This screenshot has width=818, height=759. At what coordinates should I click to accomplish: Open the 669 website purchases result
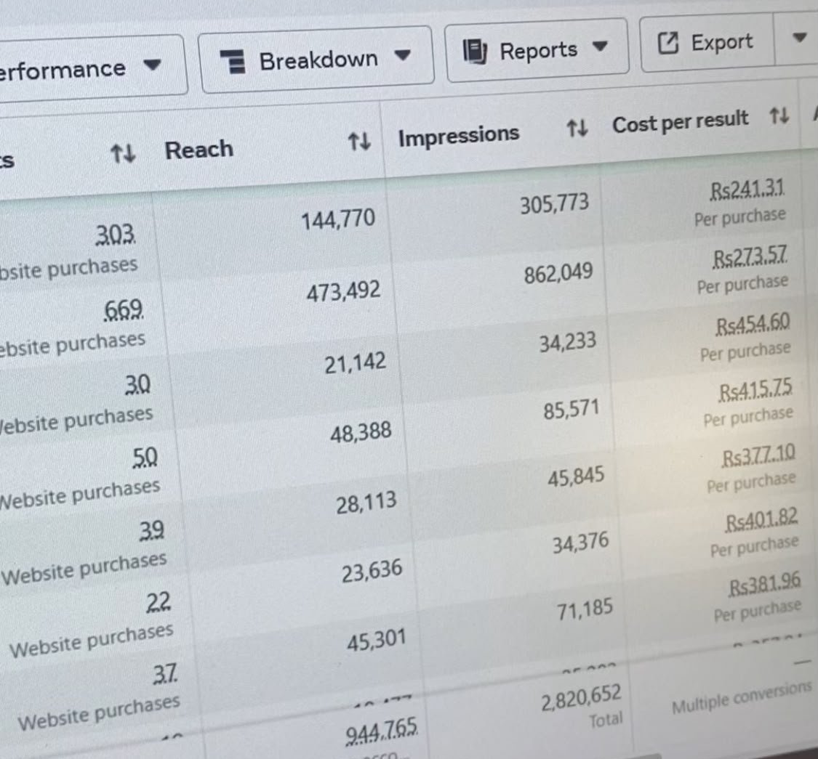123,309
